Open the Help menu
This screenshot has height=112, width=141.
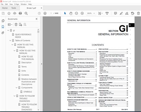tap(30, 4)
